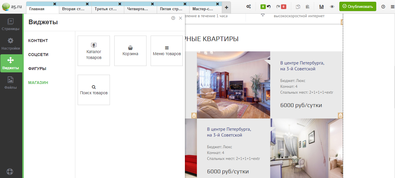
Task: Select lower 'В центре Петербурга, на 3-й Советской' title
Action: 229,132
